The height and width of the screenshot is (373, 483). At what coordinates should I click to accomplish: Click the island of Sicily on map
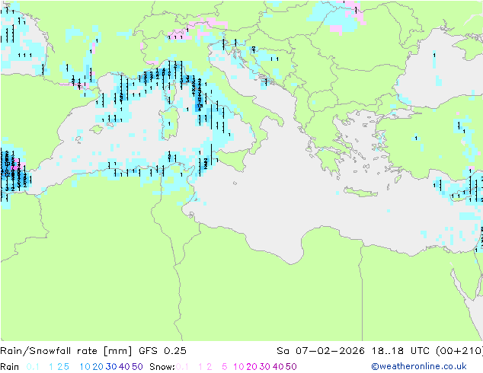click(x=233, y=158)
